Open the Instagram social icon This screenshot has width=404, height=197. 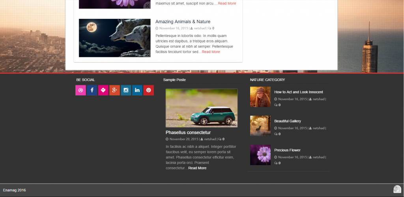click(x=126, y=90)
